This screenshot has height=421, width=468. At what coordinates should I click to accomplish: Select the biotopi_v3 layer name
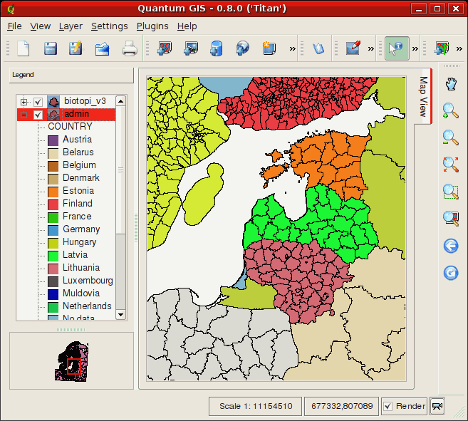pyautogui.click(x=85, y=101)
